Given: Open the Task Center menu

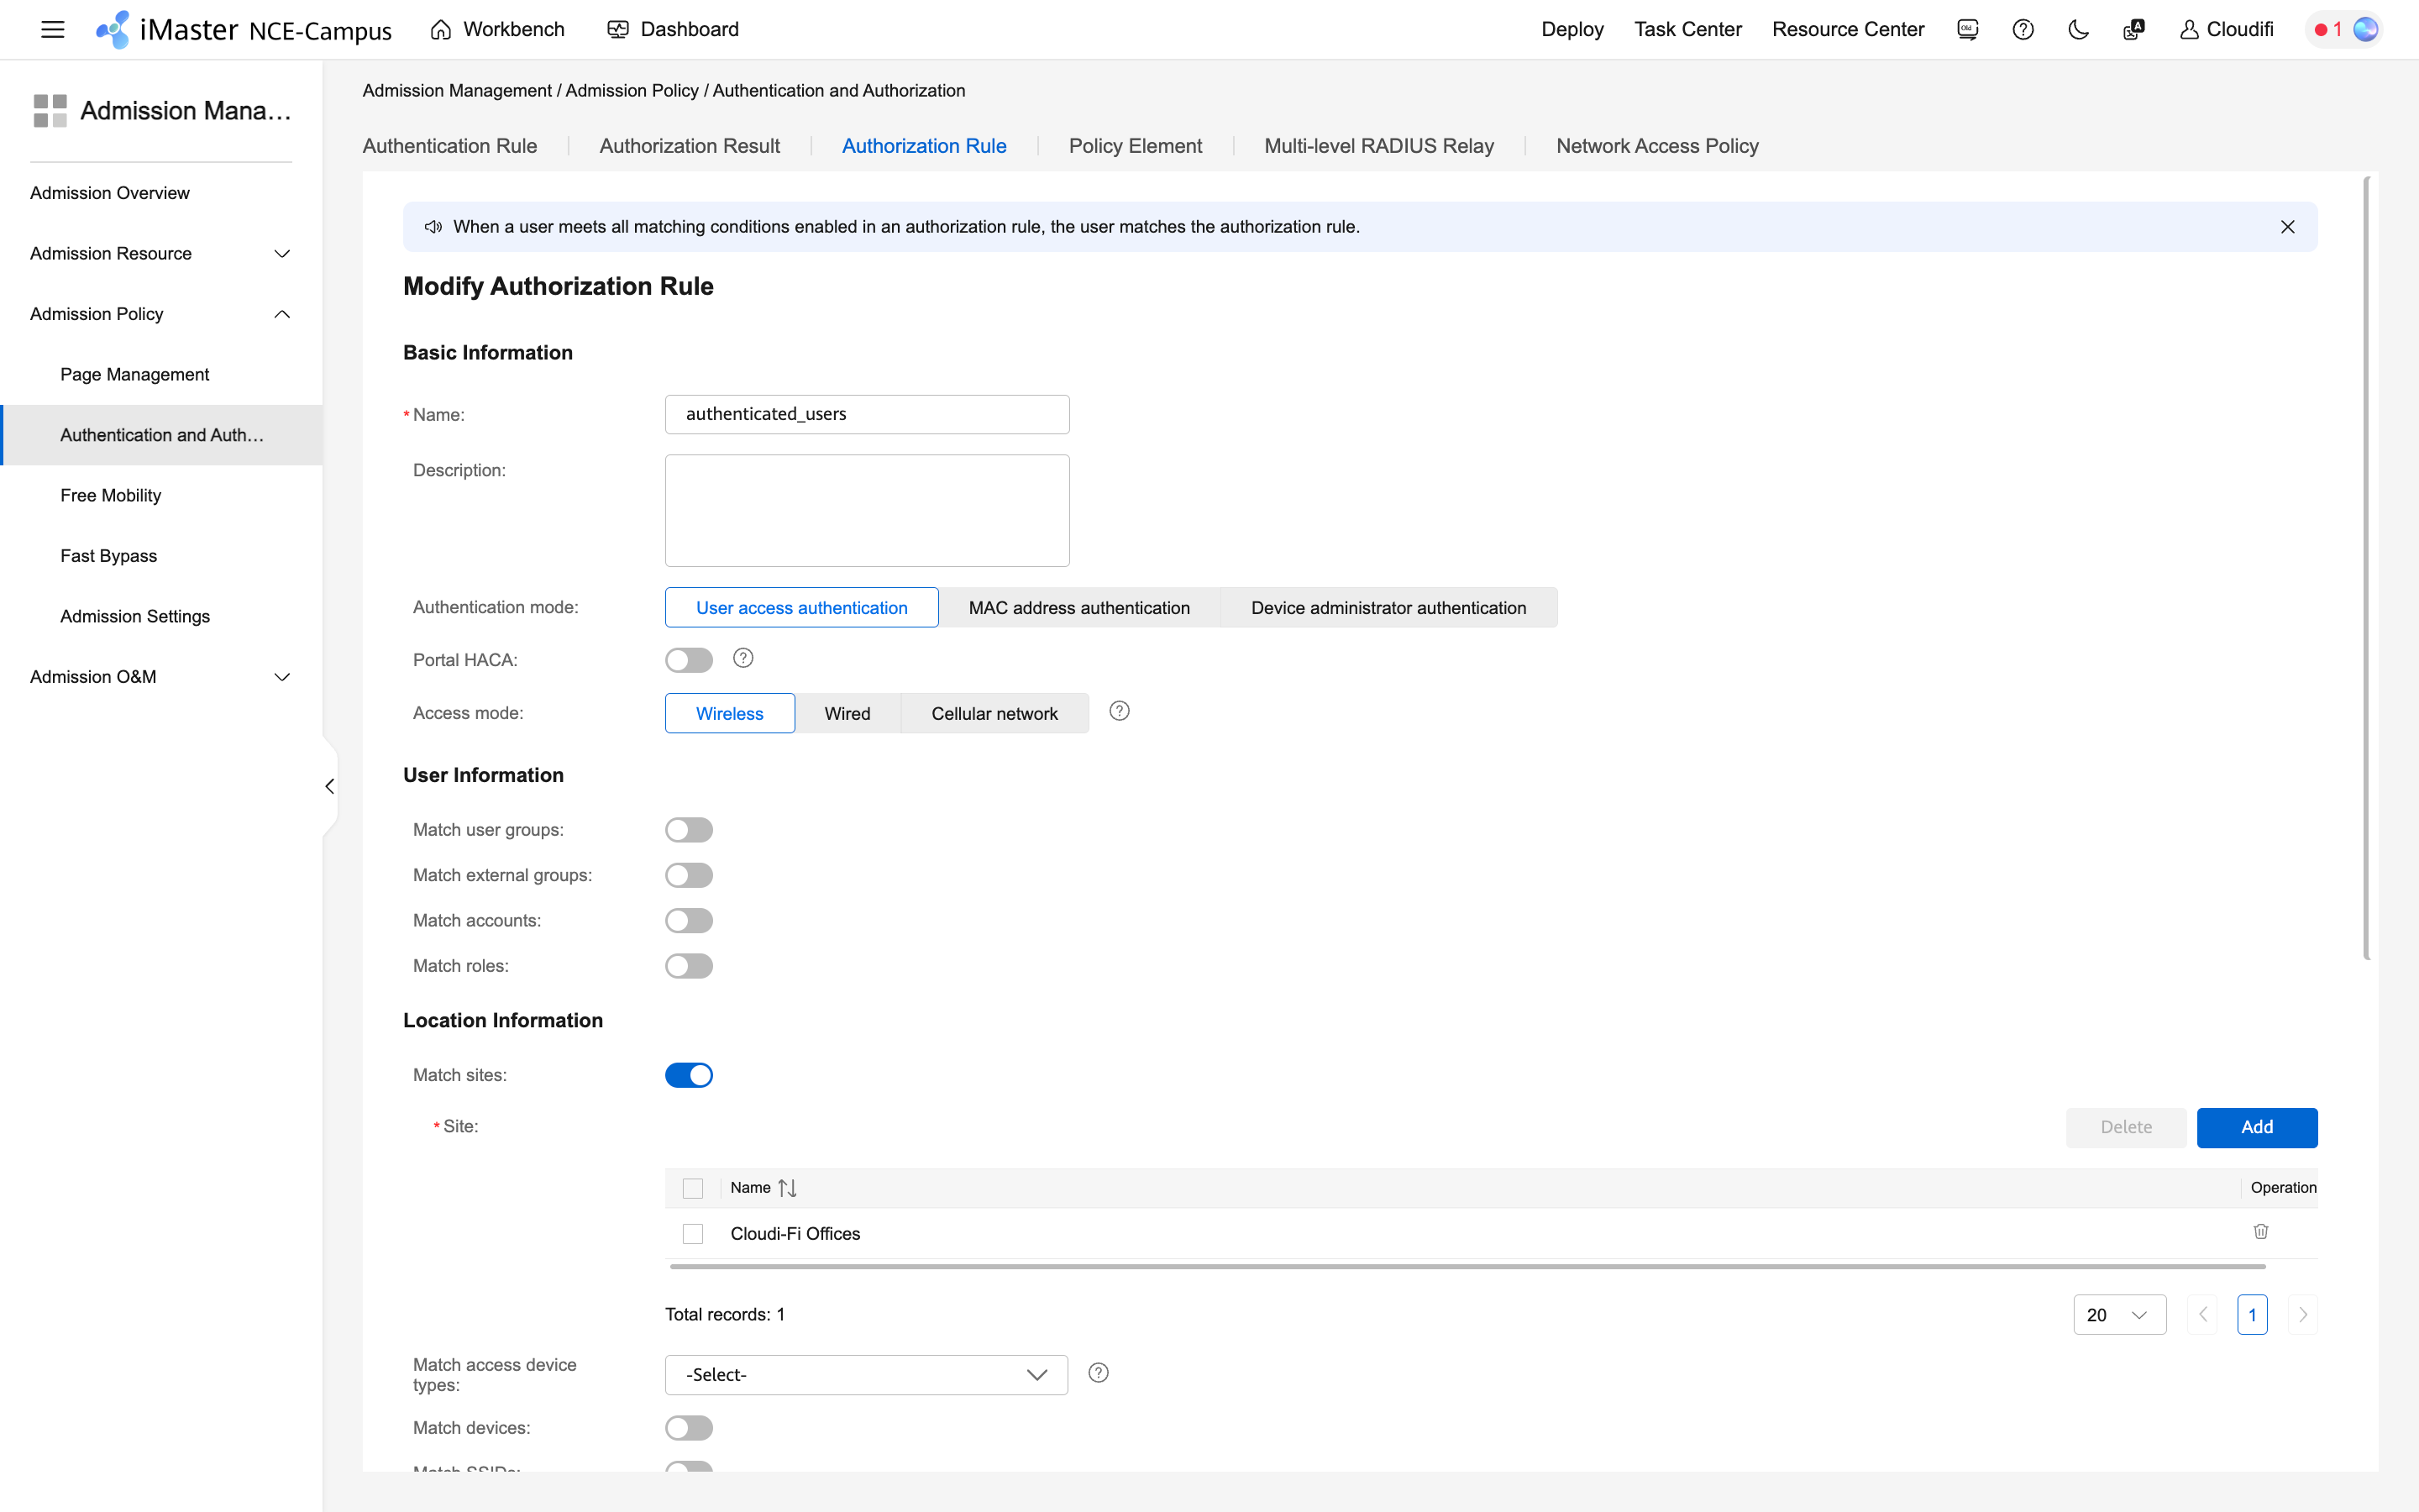Looking at the screenshot, I should coord(1687,29).
